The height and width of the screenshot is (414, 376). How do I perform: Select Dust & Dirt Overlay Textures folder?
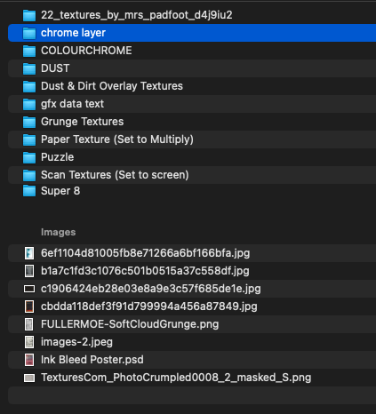coord(192,86)
